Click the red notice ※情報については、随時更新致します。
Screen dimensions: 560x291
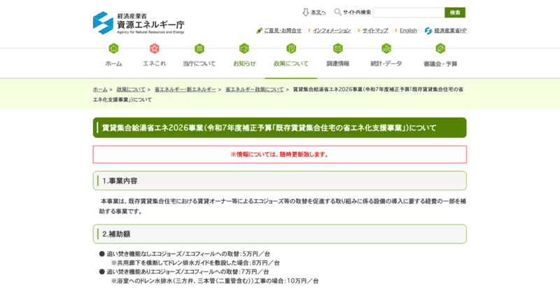(279, 155)
